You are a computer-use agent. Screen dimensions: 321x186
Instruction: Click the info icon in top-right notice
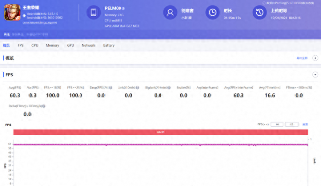(264, 3)
